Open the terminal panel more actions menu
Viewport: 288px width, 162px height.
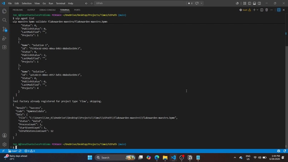coord(272,10)
